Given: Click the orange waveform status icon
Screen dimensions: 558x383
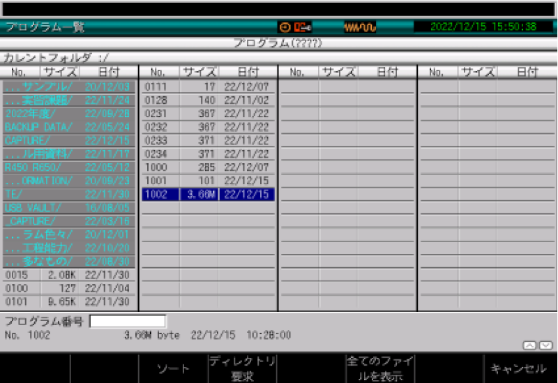Looking at the screenshot, I should 360,27.
